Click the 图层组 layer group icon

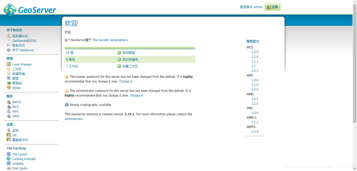point(9,83)
